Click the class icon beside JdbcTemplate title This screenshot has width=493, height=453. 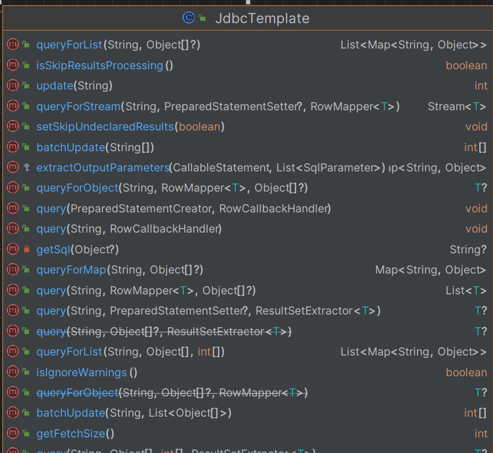tap(188, 18)
